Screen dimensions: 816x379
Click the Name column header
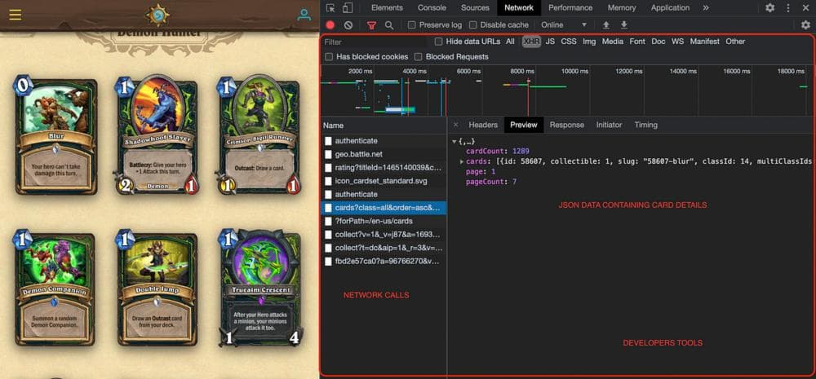point(384,126)
